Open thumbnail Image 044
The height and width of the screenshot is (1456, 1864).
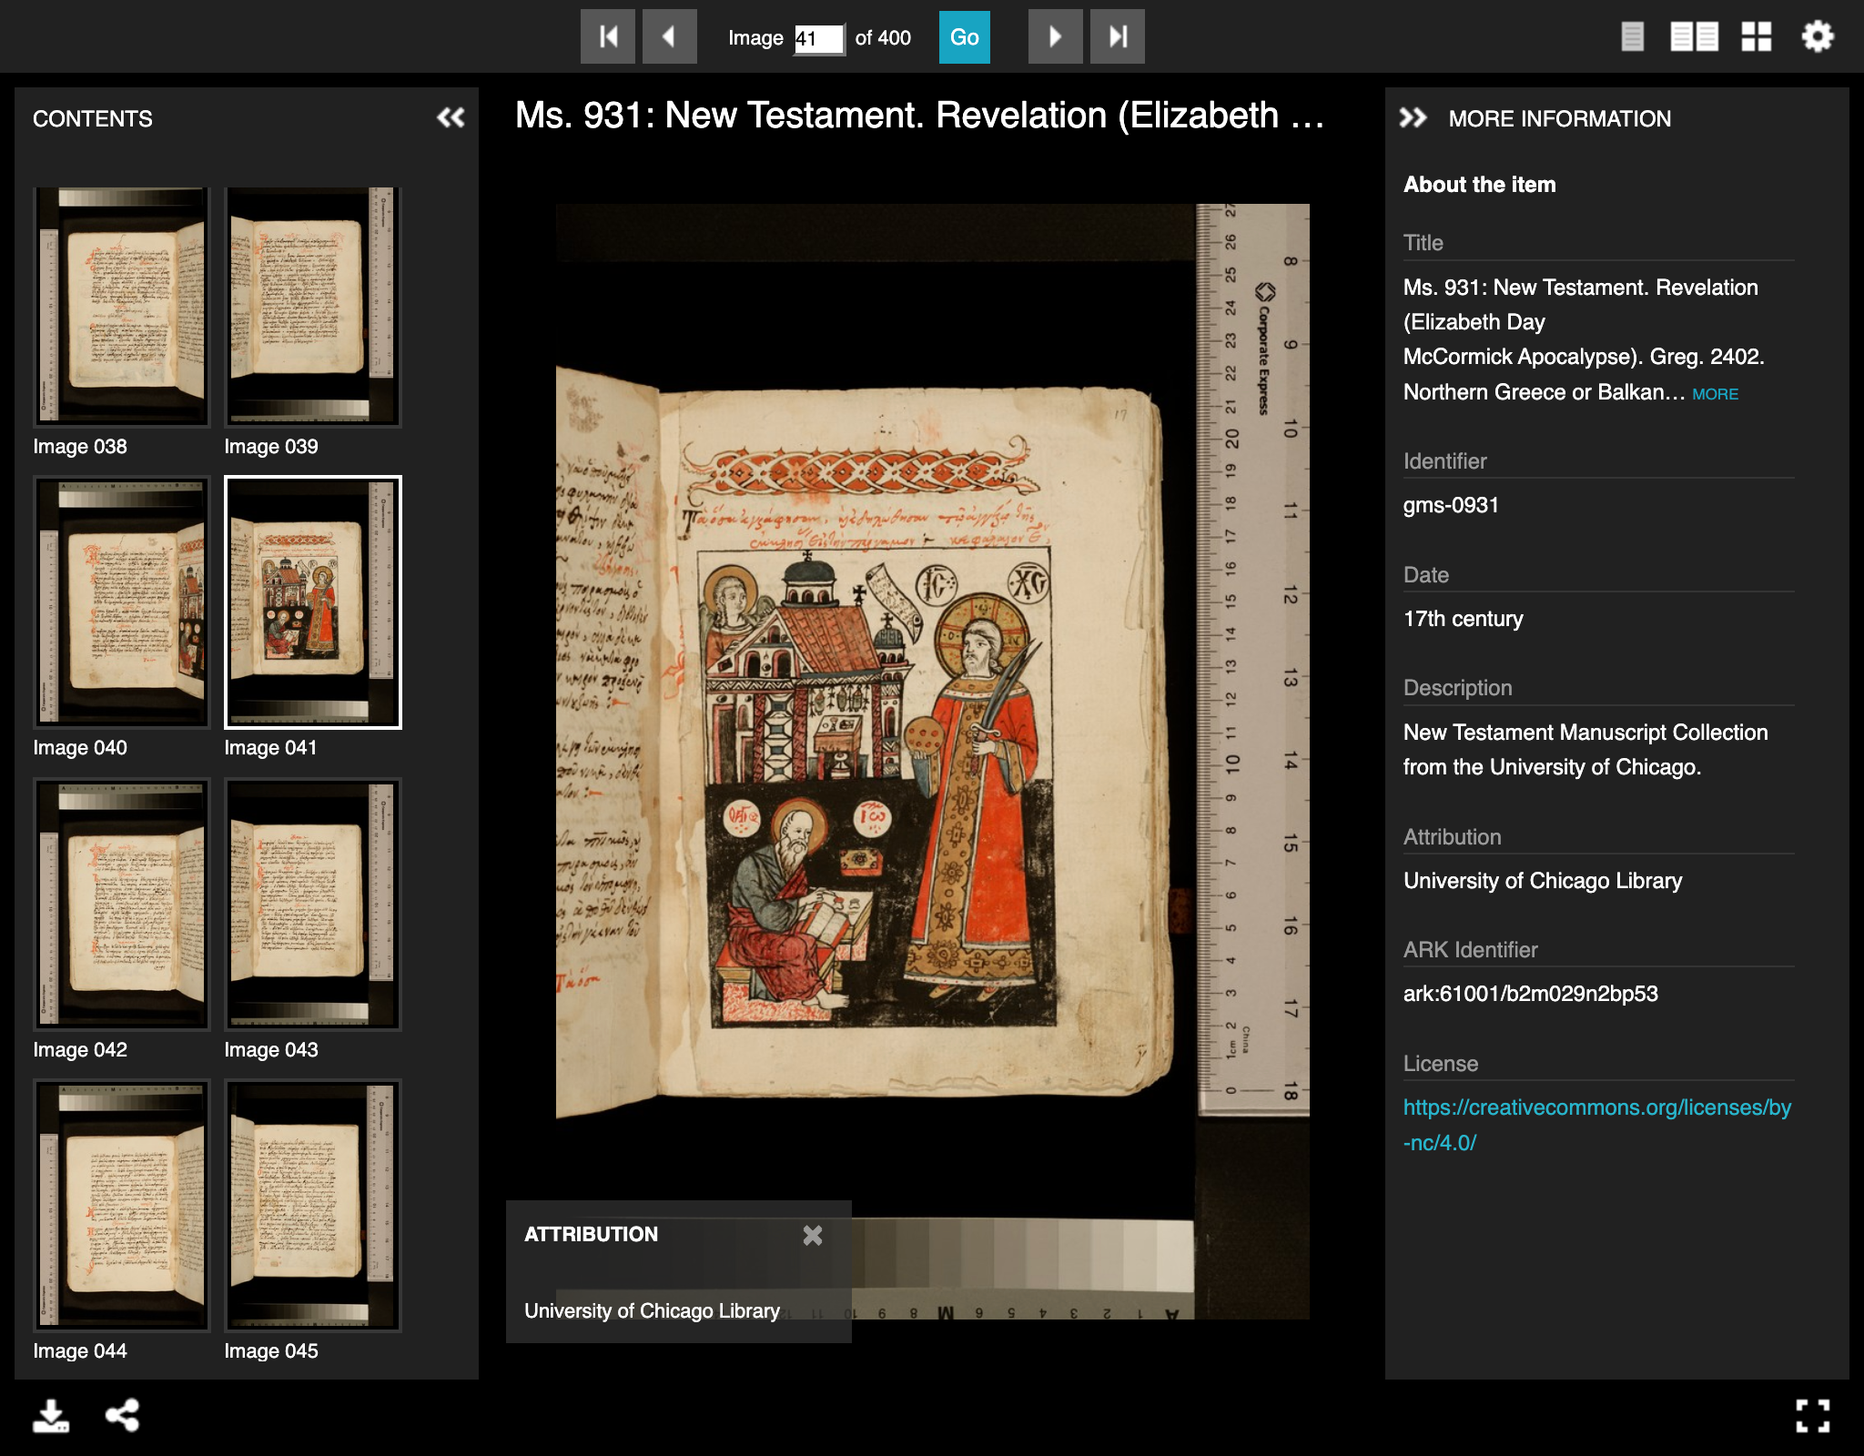122,1206
